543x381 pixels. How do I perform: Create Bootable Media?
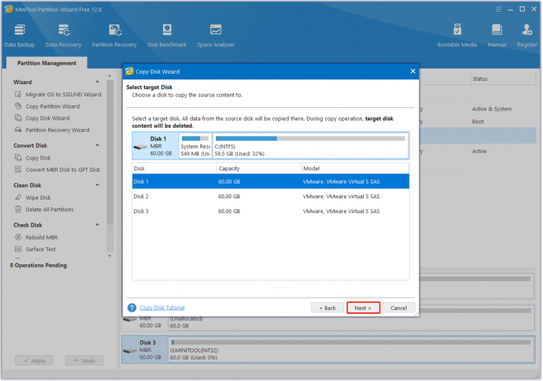[x=457, y=35]
